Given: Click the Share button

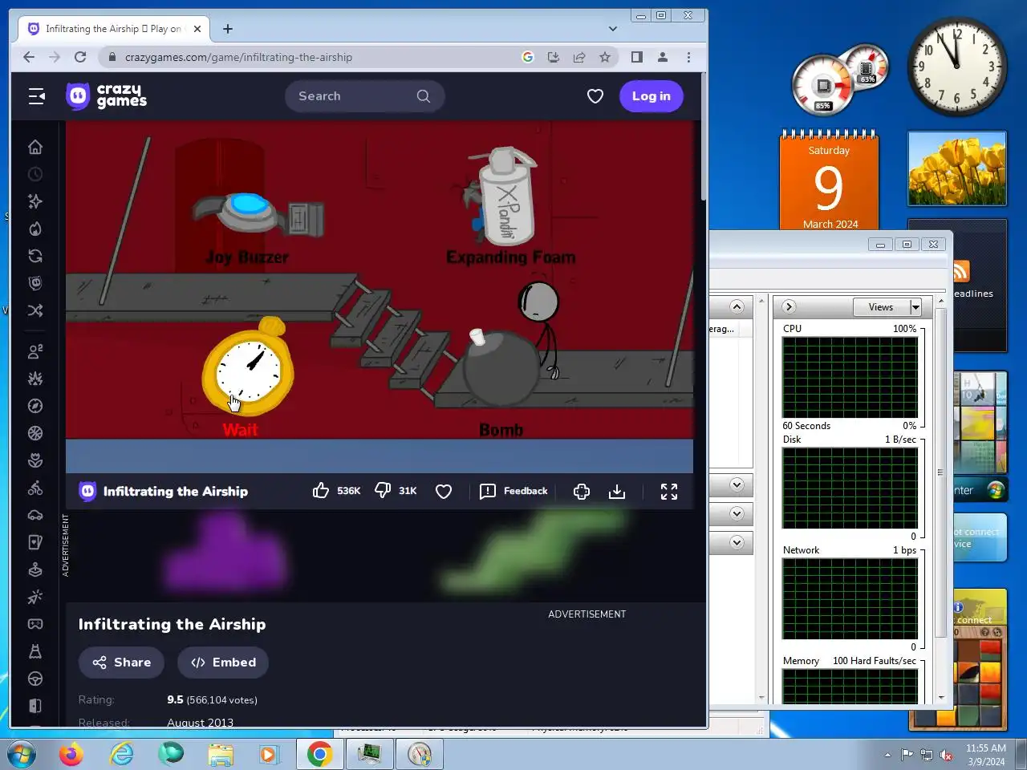Looking at the screenshot, I should tap(121, 663).
